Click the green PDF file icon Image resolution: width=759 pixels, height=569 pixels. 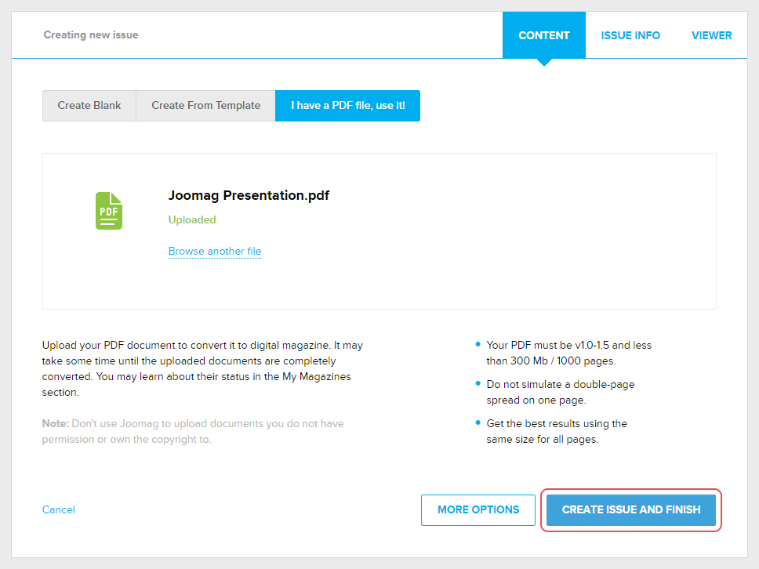pyautogui.click(x=109, y=211)
